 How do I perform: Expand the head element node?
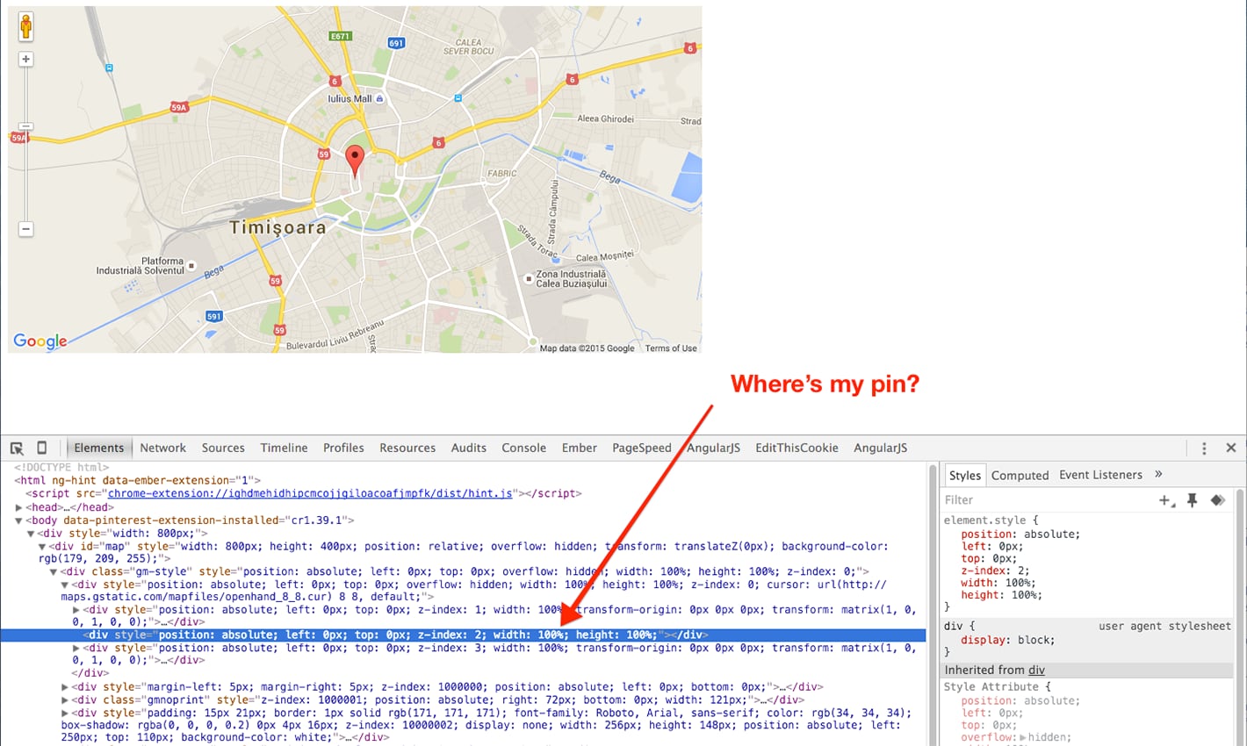point(19,507)
